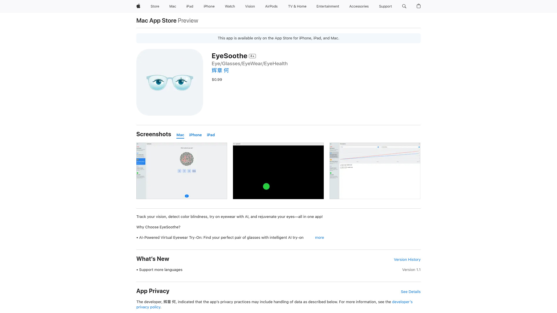Viewport: 557px width, 313px height.
Task: Click the 'Version History' link
Action: pos(407,259)
